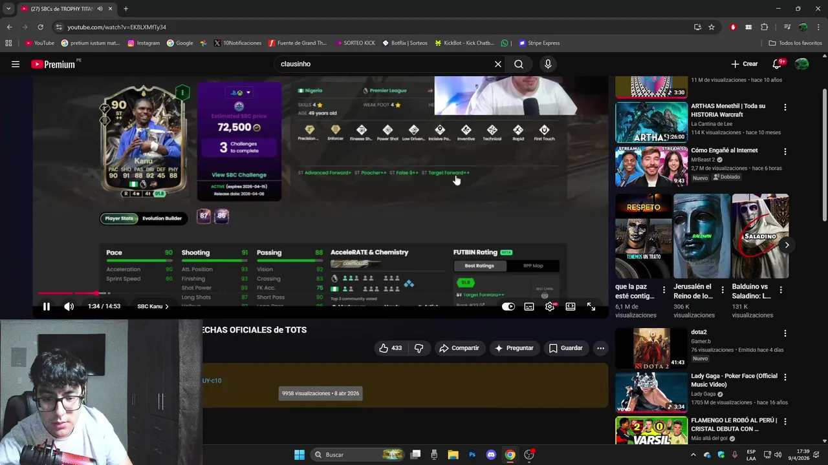Start voice search with the microphone
Viewport: 828px width, 465px height.
548,64
